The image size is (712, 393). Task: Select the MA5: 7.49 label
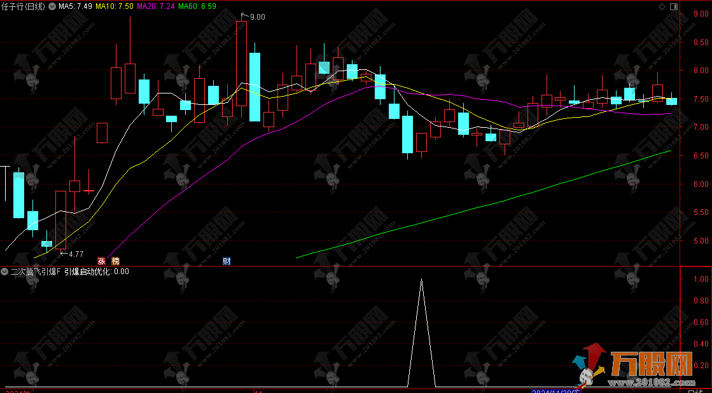tap(75, 6)
